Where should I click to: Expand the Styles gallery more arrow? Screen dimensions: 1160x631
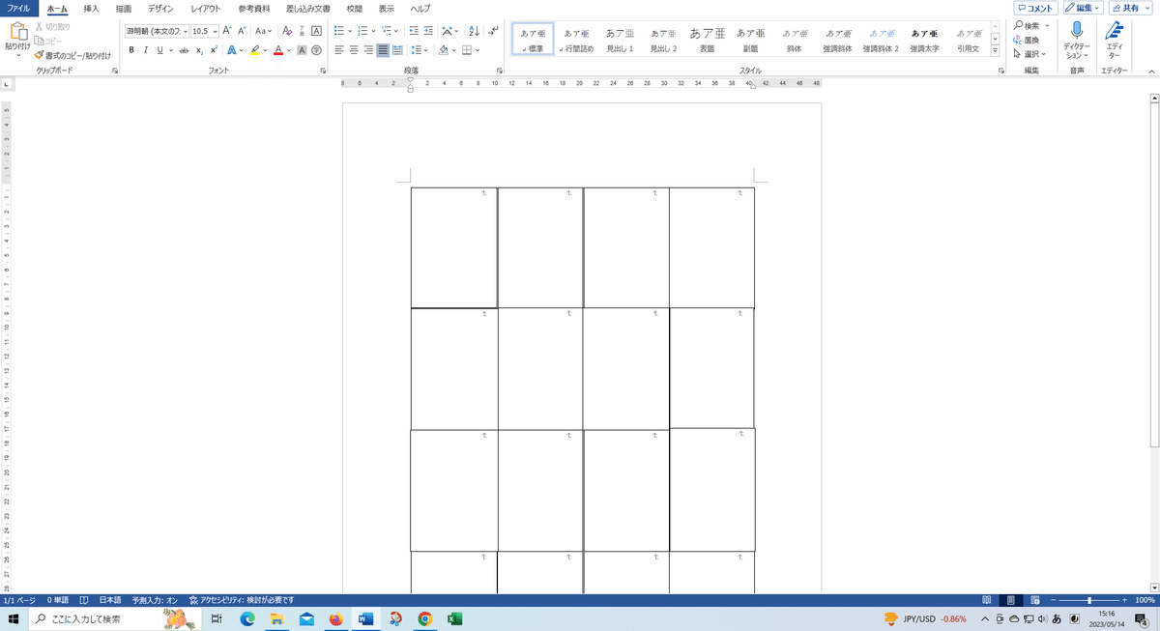tap(996, 50)
